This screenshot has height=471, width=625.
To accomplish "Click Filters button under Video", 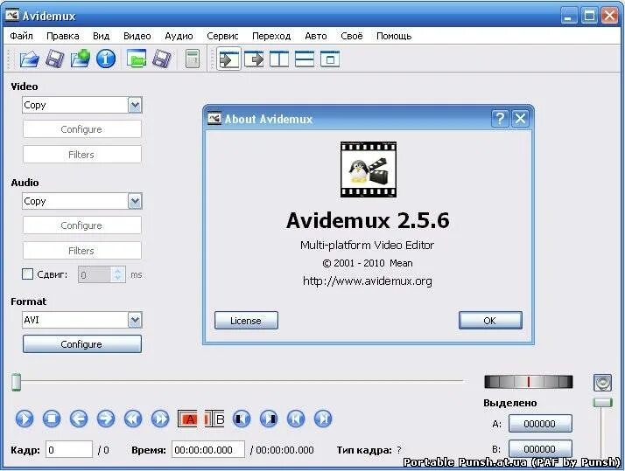I will [81, 155].
